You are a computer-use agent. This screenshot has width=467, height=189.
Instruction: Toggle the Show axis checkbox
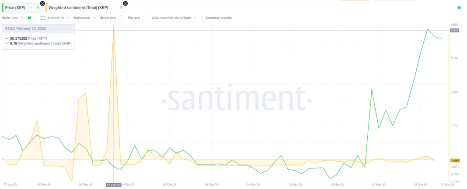pyautogui.click(x=121, y=18)
